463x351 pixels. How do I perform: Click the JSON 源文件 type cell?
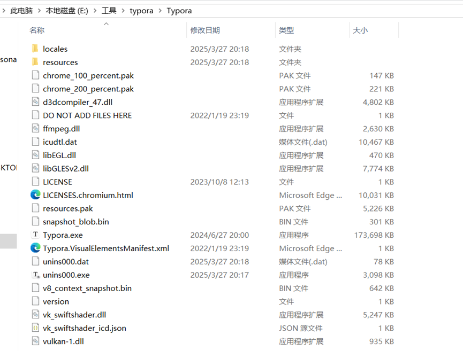pyautogui.click(x=301, y=328)
